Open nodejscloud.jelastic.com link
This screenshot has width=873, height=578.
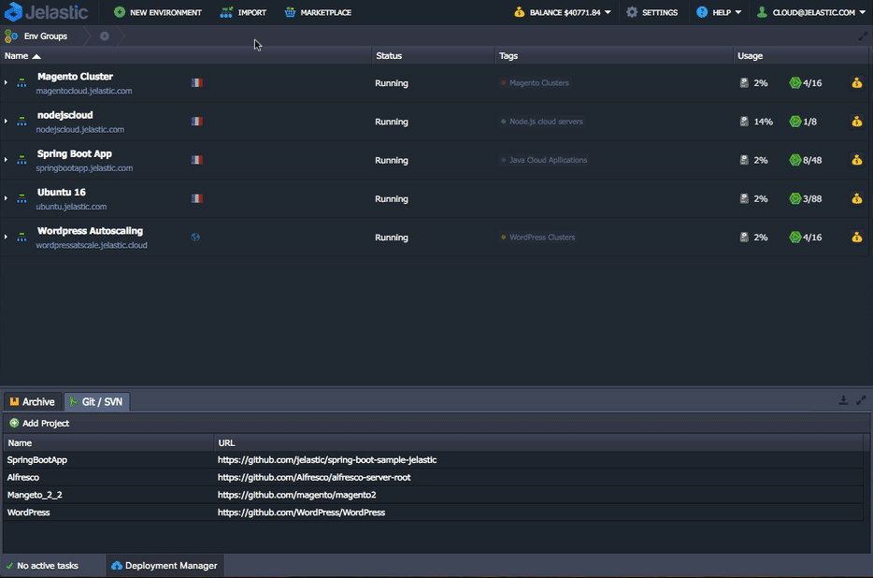(80, 129)
